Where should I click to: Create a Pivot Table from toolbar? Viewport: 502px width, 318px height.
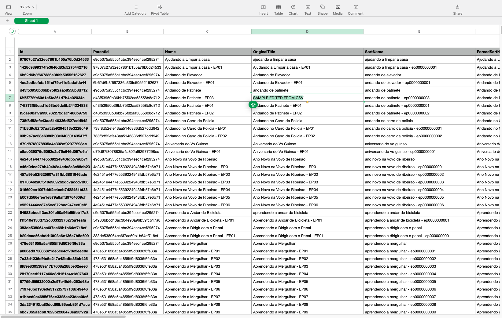pos(160,7)
